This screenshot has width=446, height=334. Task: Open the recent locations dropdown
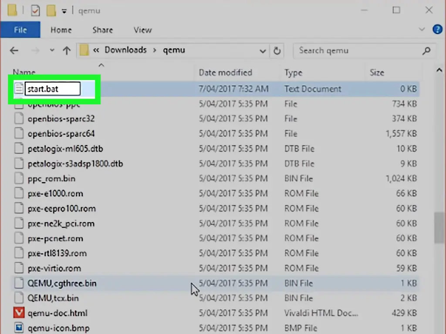pos(52,50)
